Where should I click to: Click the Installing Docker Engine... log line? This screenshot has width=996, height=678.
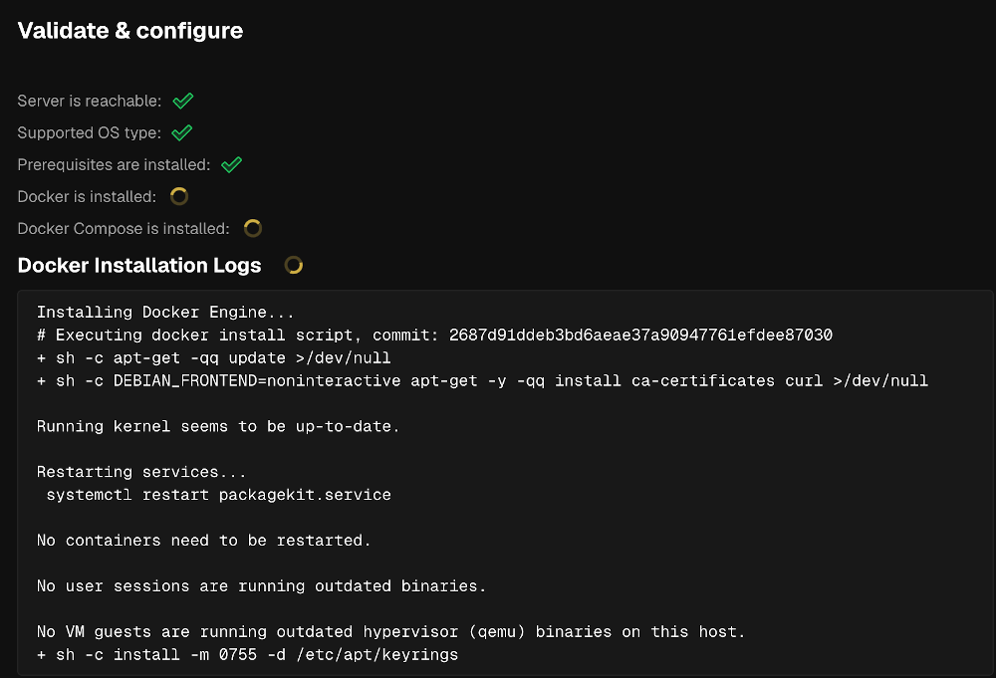point(165,313)
